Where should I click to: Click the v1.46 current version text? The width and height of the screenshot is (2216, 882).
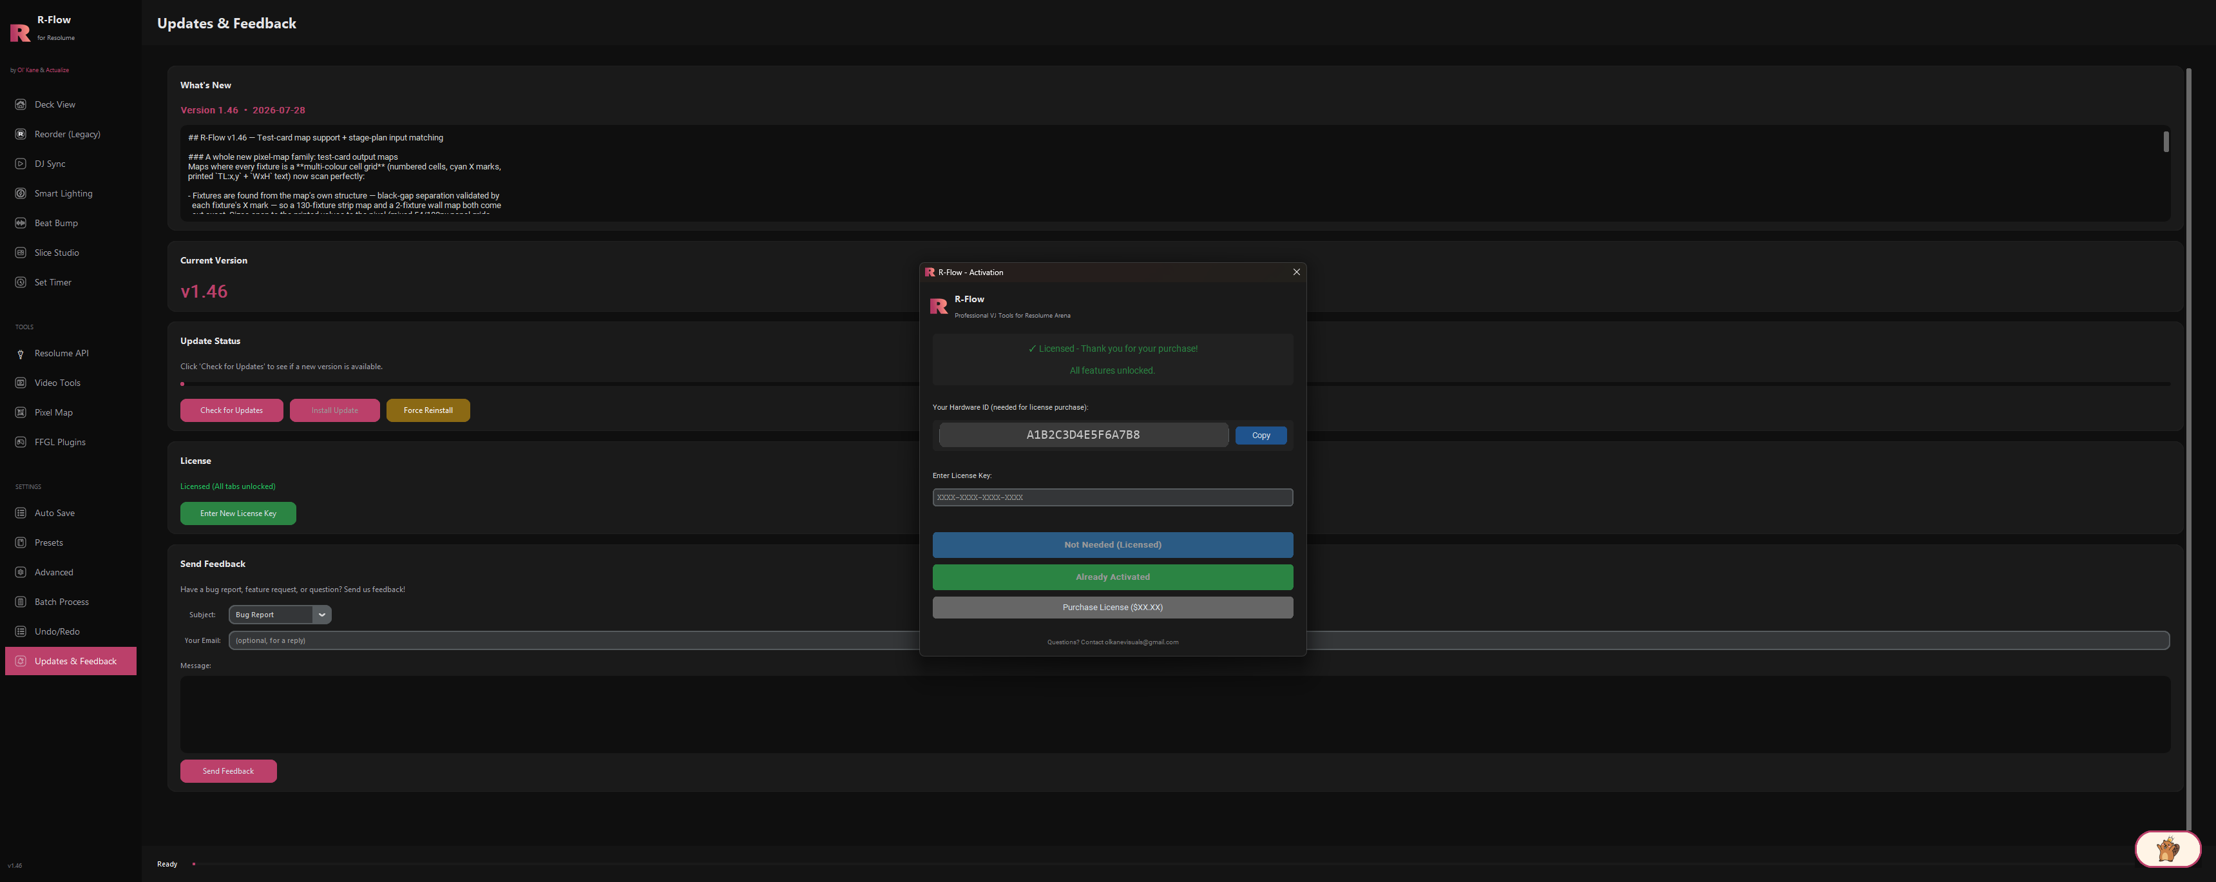click(204, 292)
